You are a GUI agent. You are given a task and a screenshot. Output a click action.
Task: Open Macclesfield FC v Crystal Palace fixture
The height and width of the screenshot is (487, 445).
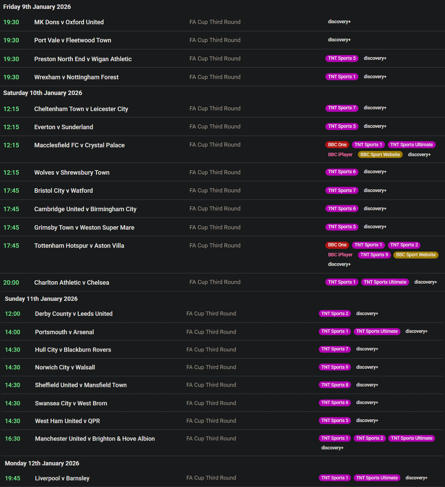(x=80, y=145)
